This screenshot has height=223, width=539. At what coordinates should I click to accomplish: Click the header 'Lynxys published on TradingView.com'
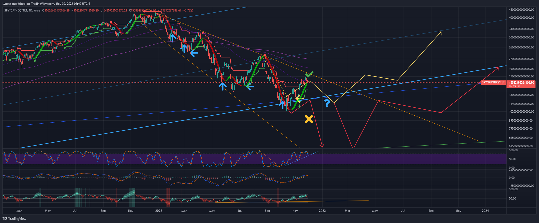(x=28, y=4)
